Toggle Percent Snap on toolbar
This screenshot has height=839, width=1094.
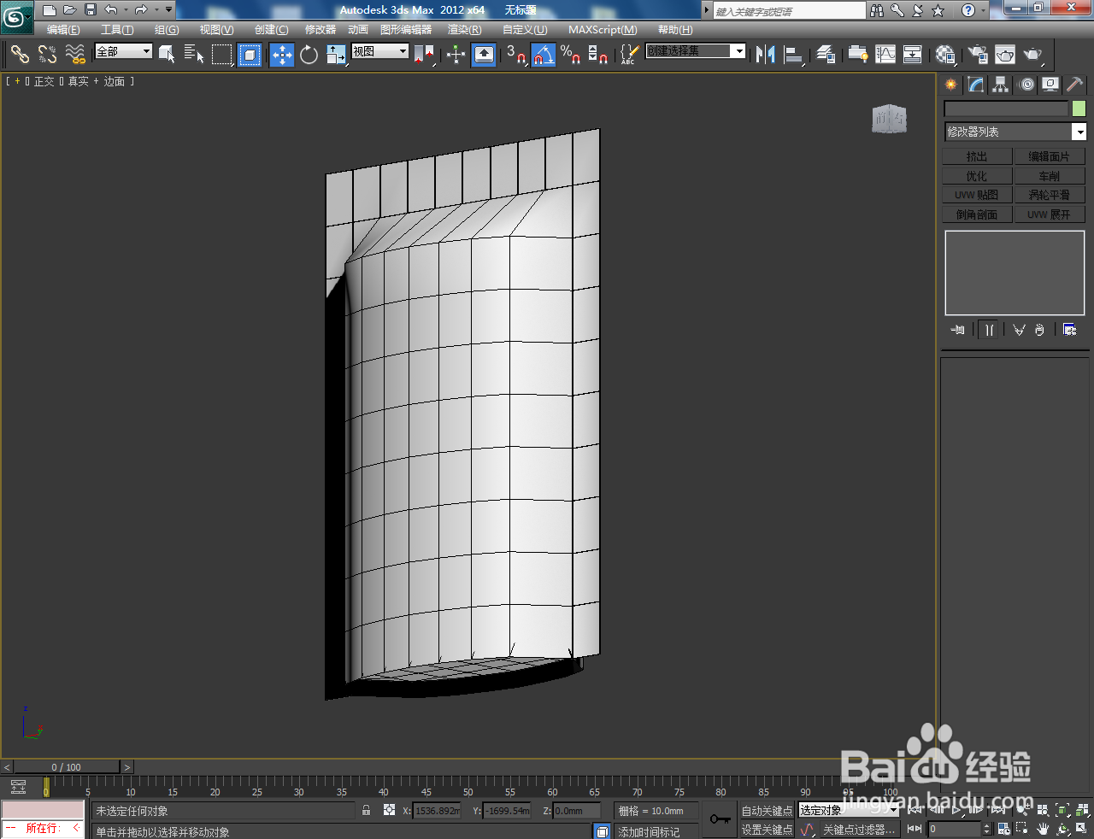pos(571,55)
